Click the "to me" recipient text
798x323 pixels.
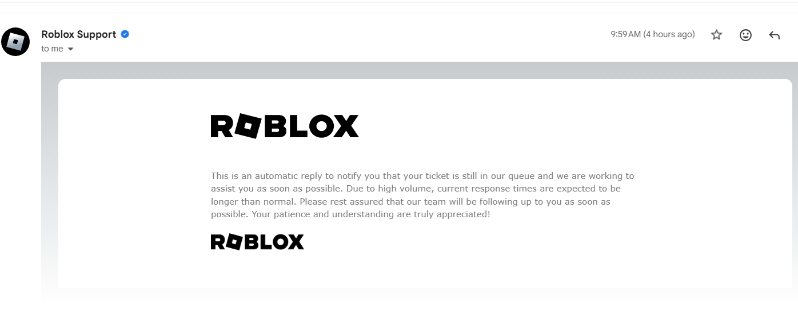click(x=52, y=49)
